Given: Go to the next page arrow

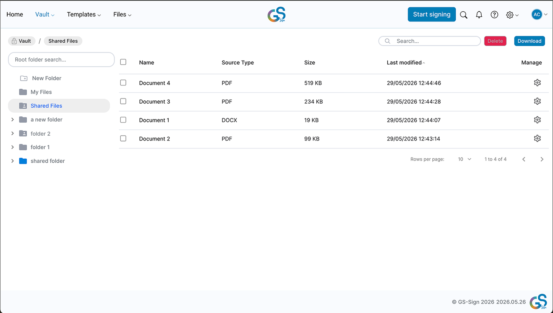Looking at the screenshot, I should [x=542, y=159].
